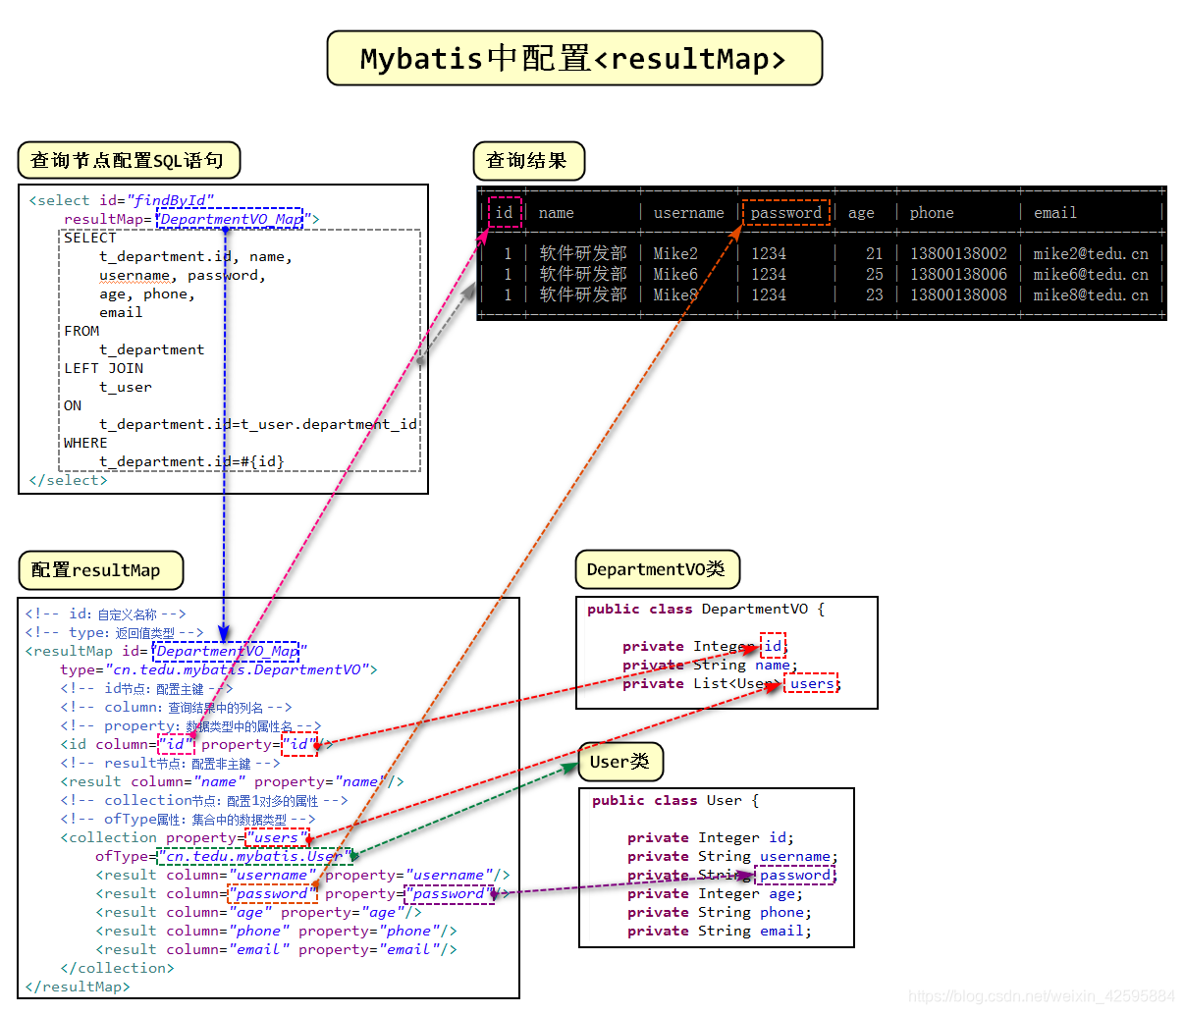Click the phone value "13800138002"
This screenshot has width=1184, height=1014.
tap(958, 253)
